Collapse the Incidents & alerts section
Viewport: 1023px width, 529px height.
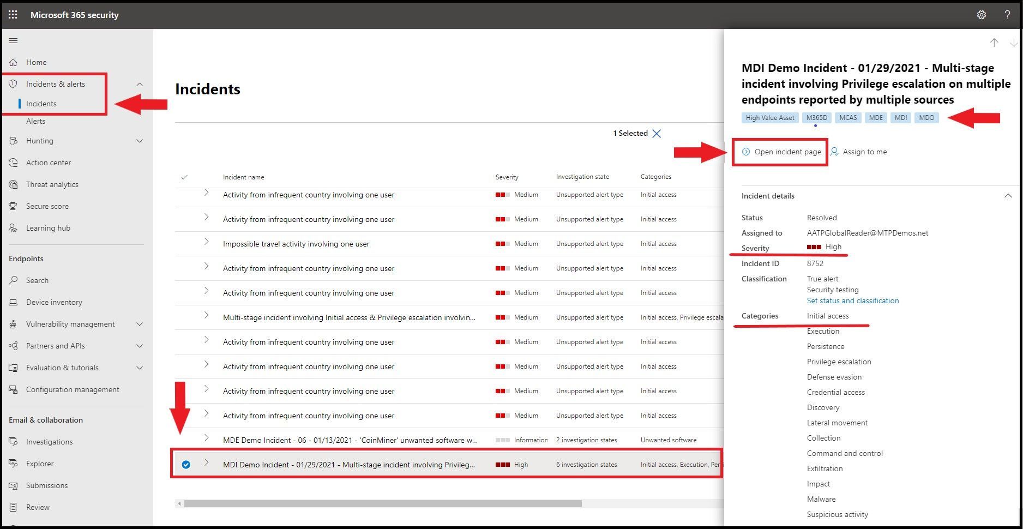tap(140, 84)
